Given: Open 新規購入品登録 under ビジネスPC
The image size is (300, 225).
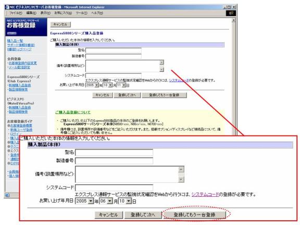Looking at the screenshot, I should click(x=20, y=107).
